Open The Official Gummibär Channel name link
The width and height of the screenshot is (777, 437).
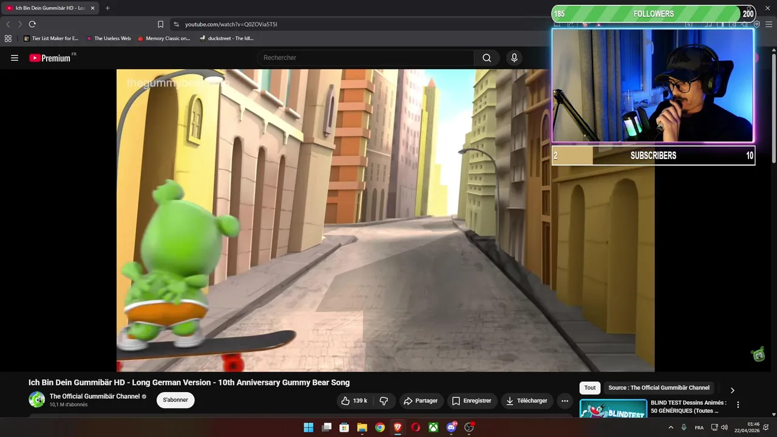[x=95, y=396]
